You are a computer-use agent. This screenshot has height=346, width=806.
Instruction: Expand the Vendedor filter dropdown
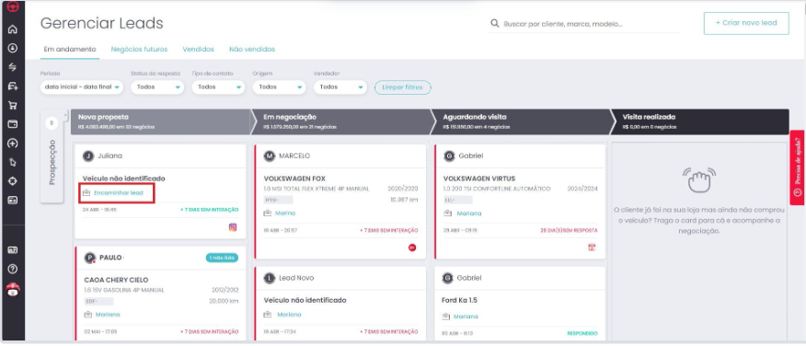coord(340,87)
